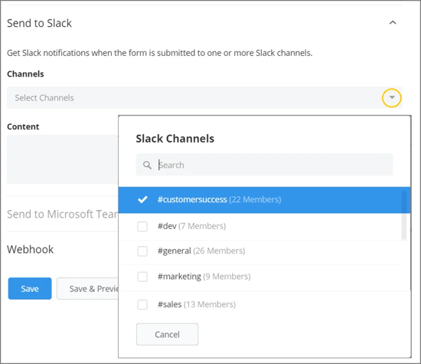Click the channel list scrollbar
The height and width of the screenshot is (364, 421).
pyautogui.click(x=404, y=215)
